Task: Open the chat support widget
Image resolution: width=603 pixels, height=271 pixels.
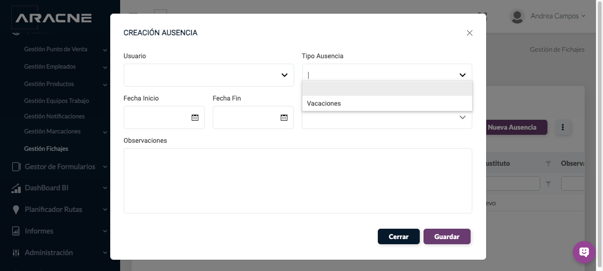Action: (x=584, y=252)
